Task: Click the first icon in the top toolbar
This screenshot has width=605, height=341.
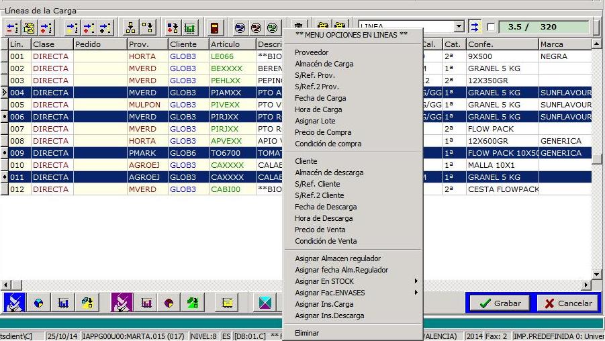Action: [13, 28]
